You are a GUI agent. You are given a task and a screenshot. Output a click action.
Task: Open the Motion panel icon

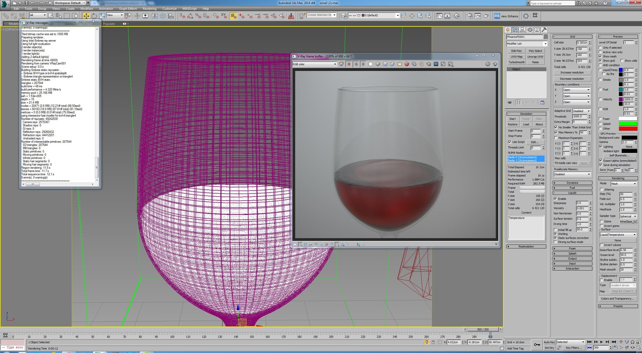pyautogui.click(x=530, y=30)
